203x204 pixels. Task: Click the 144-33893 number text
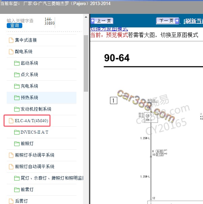point(50,21)
